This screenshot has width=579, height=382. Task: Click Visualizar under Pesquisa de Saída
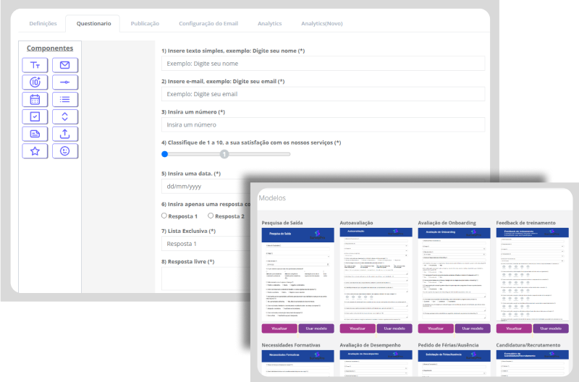pos(279,328)
